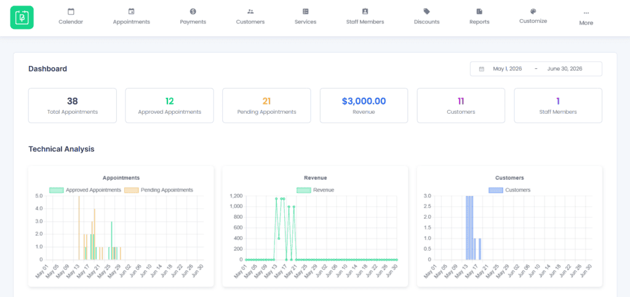Viewport: 630px width, 297px height.
Task: Open the Staff Members card showing 1
Action: pos(558,106)
